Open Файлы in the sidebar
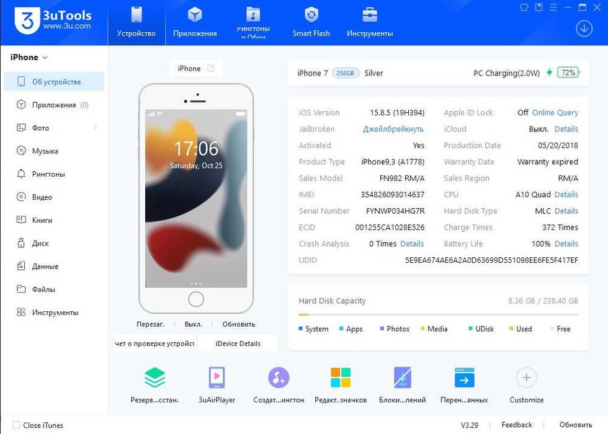 [55, 289]
